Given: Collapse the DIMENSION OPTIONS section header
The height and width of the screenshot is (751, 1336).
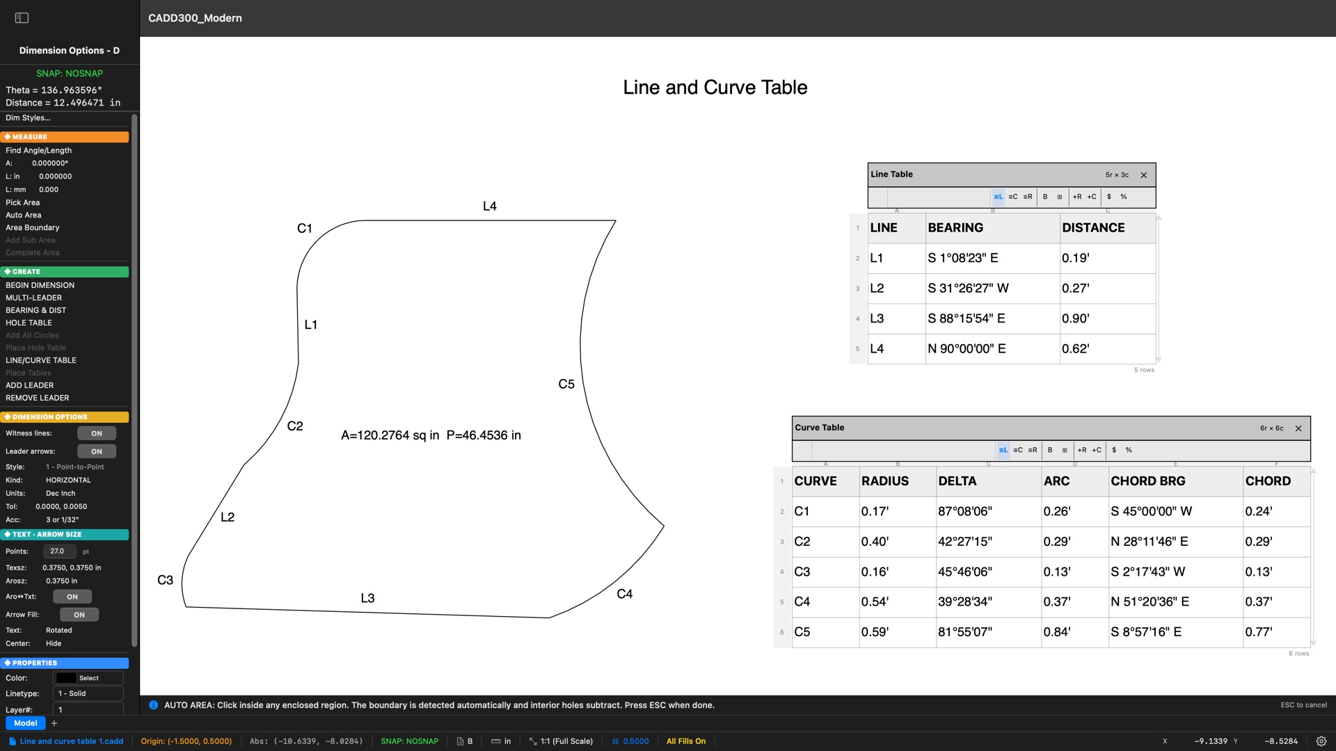Looking at the screenshot, I should pyautogui.click(x=65, y=417).
